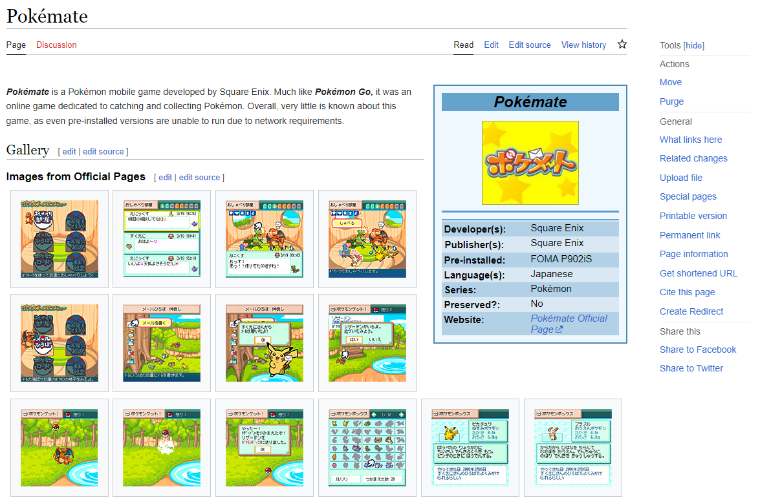The height and width of the screenshot is (500, 760).
Task: Open the chat message list screenshot thumbnail
Action: click(162, 239)
